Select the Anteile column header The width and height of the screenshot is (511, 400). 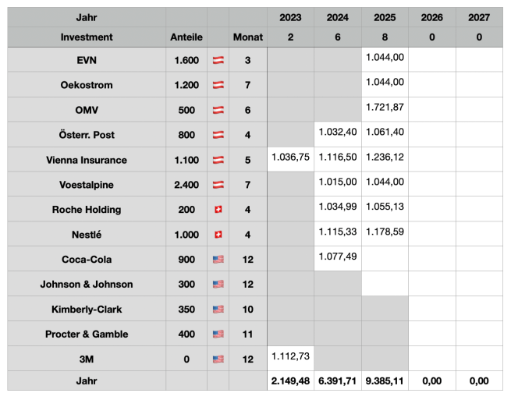click(x=186, y=37)
